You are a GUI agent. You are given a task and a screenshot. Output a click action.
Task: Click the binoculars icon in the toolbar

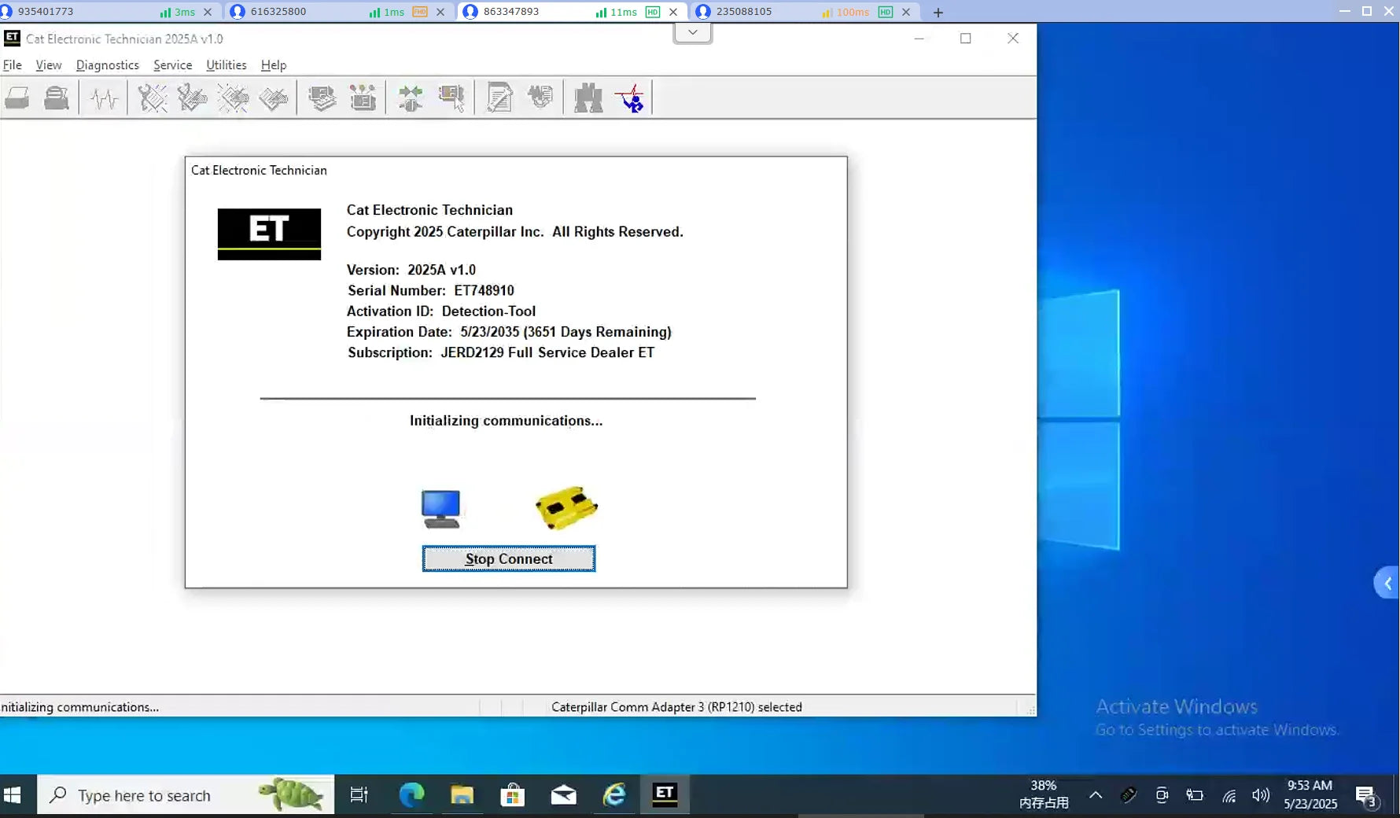point(588,98)
